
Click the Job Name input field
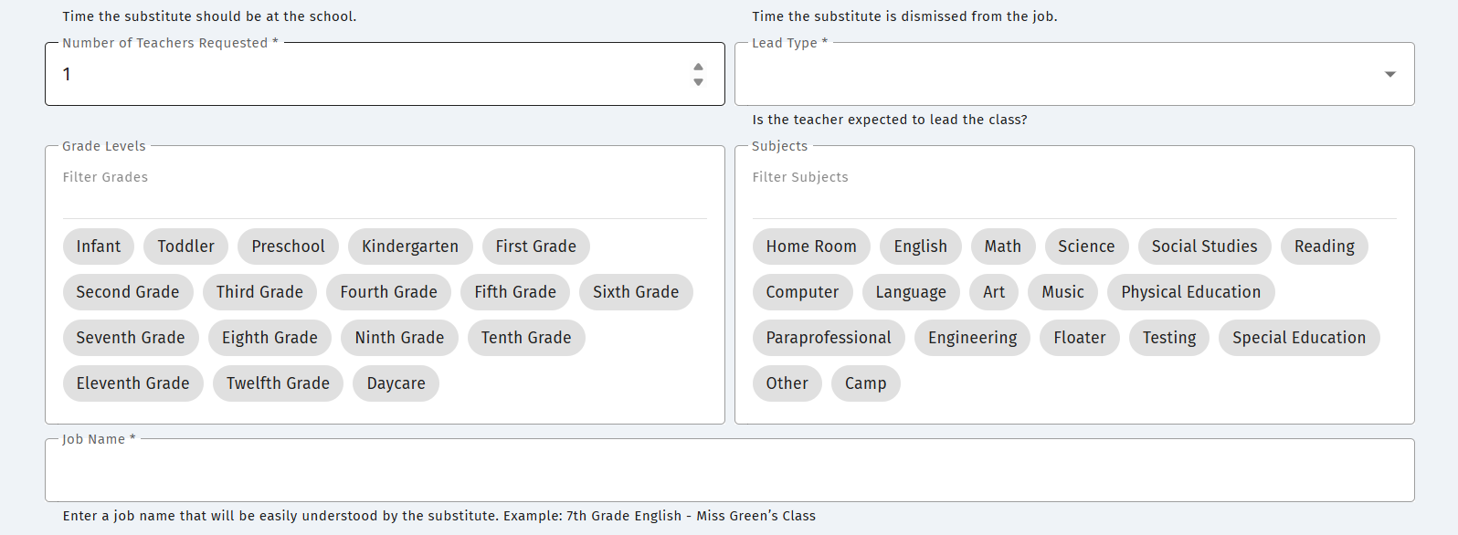point(729,471)
